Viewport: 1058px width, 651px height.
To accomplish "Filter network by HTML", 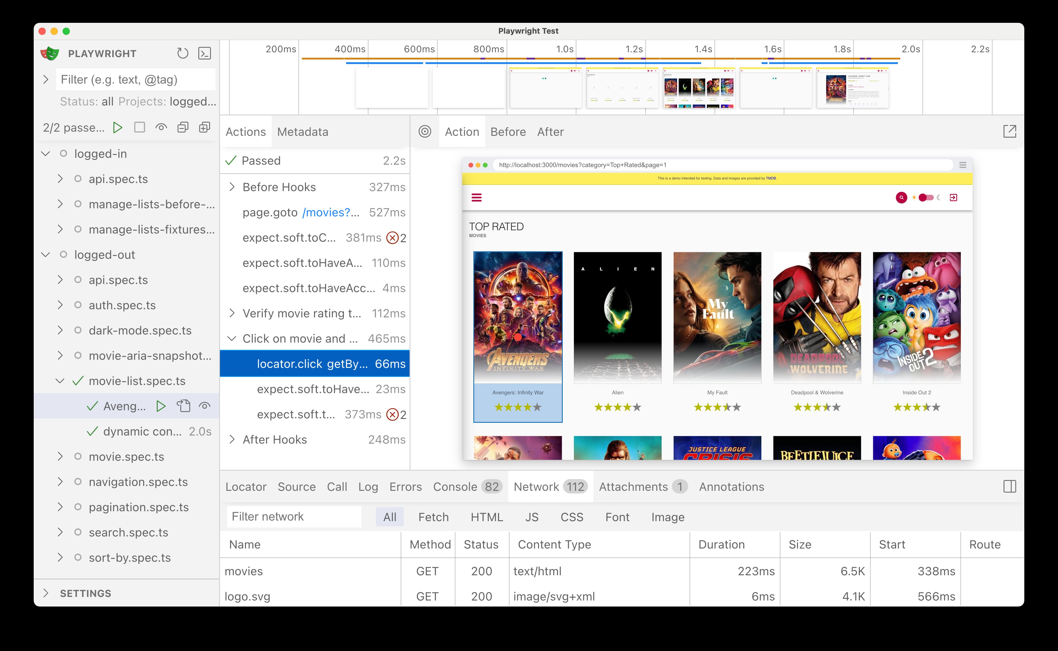I will point(487,517).
